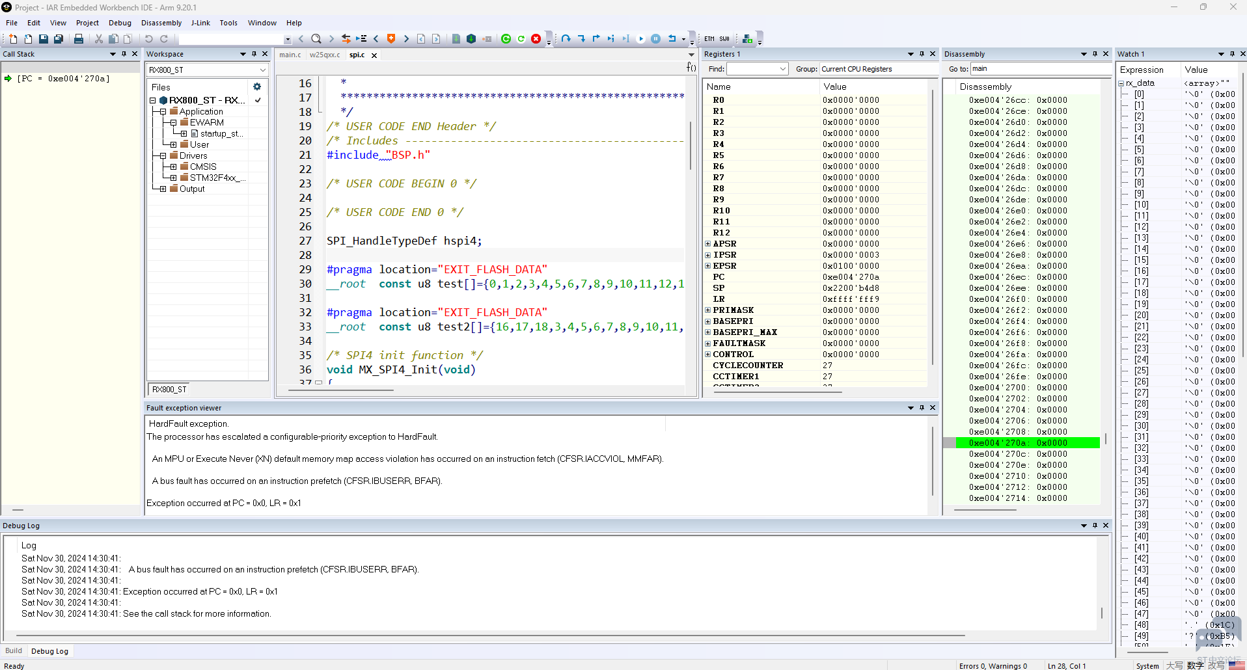Image resolution: width=1247 pixels, height=670 pixels.
Task: Click the Run to Cursor icon
Action: [x=626, y=39]
